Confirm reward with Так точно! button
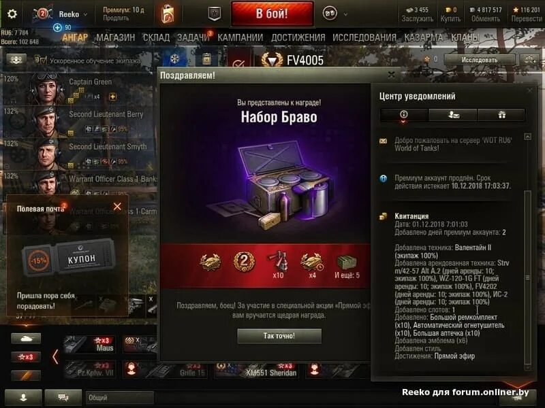This screenshot has height=408, width=545. (x=279, y=336)
